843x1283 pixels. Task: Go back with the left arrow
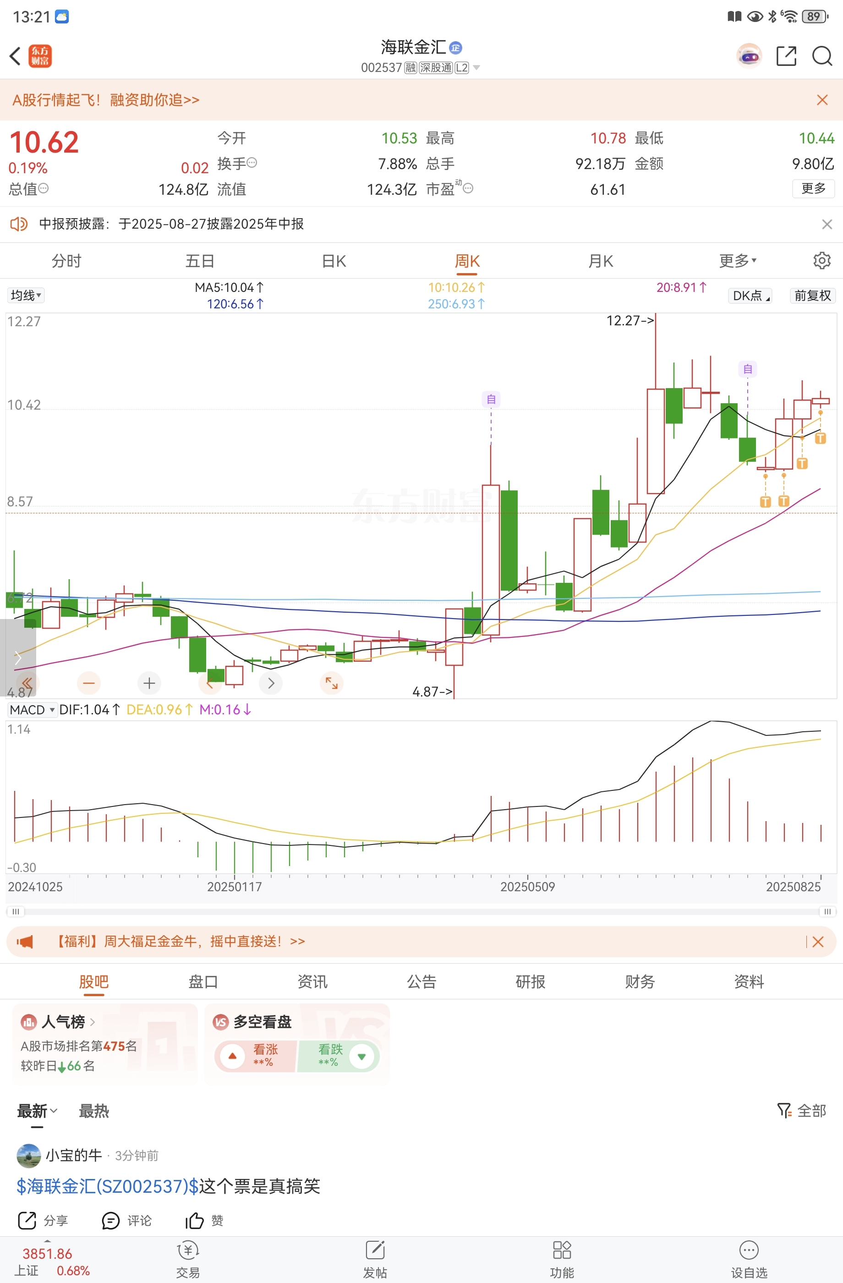pos(15,56)
